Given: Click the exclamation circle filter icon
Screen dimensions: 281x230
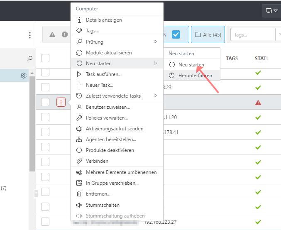Looking at the screenshot, I should coord(65,34).
